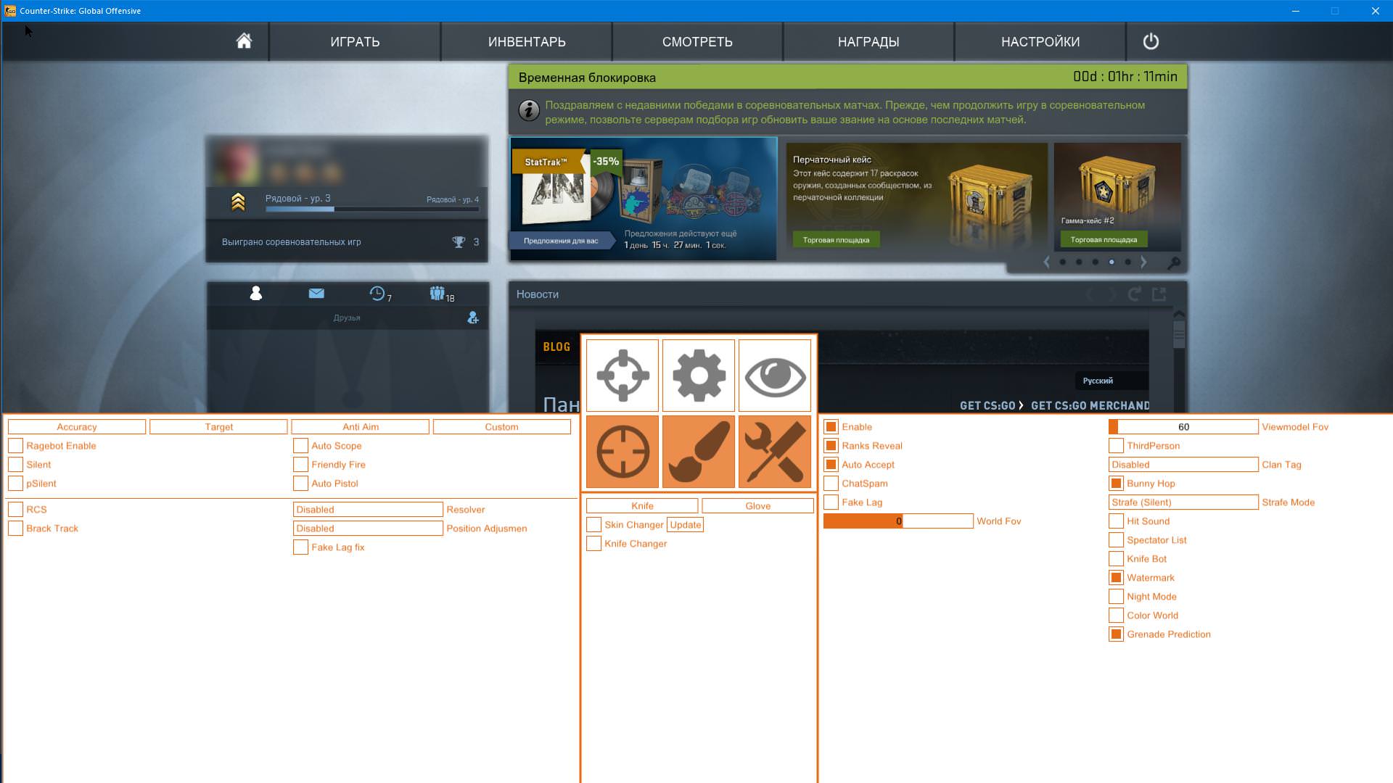Toggle Grenade Prediction checkbox
This screenshot has width=1393, height=783.
pos(1116,634)
